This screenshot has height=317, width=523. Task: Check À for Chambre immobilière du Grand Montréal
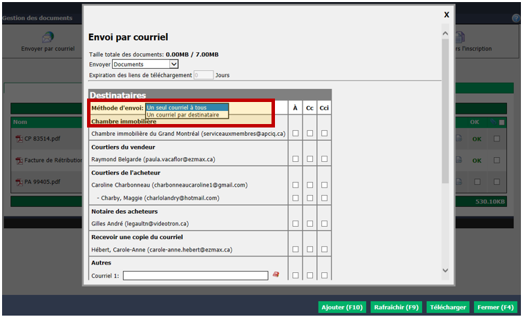[296, 134]
